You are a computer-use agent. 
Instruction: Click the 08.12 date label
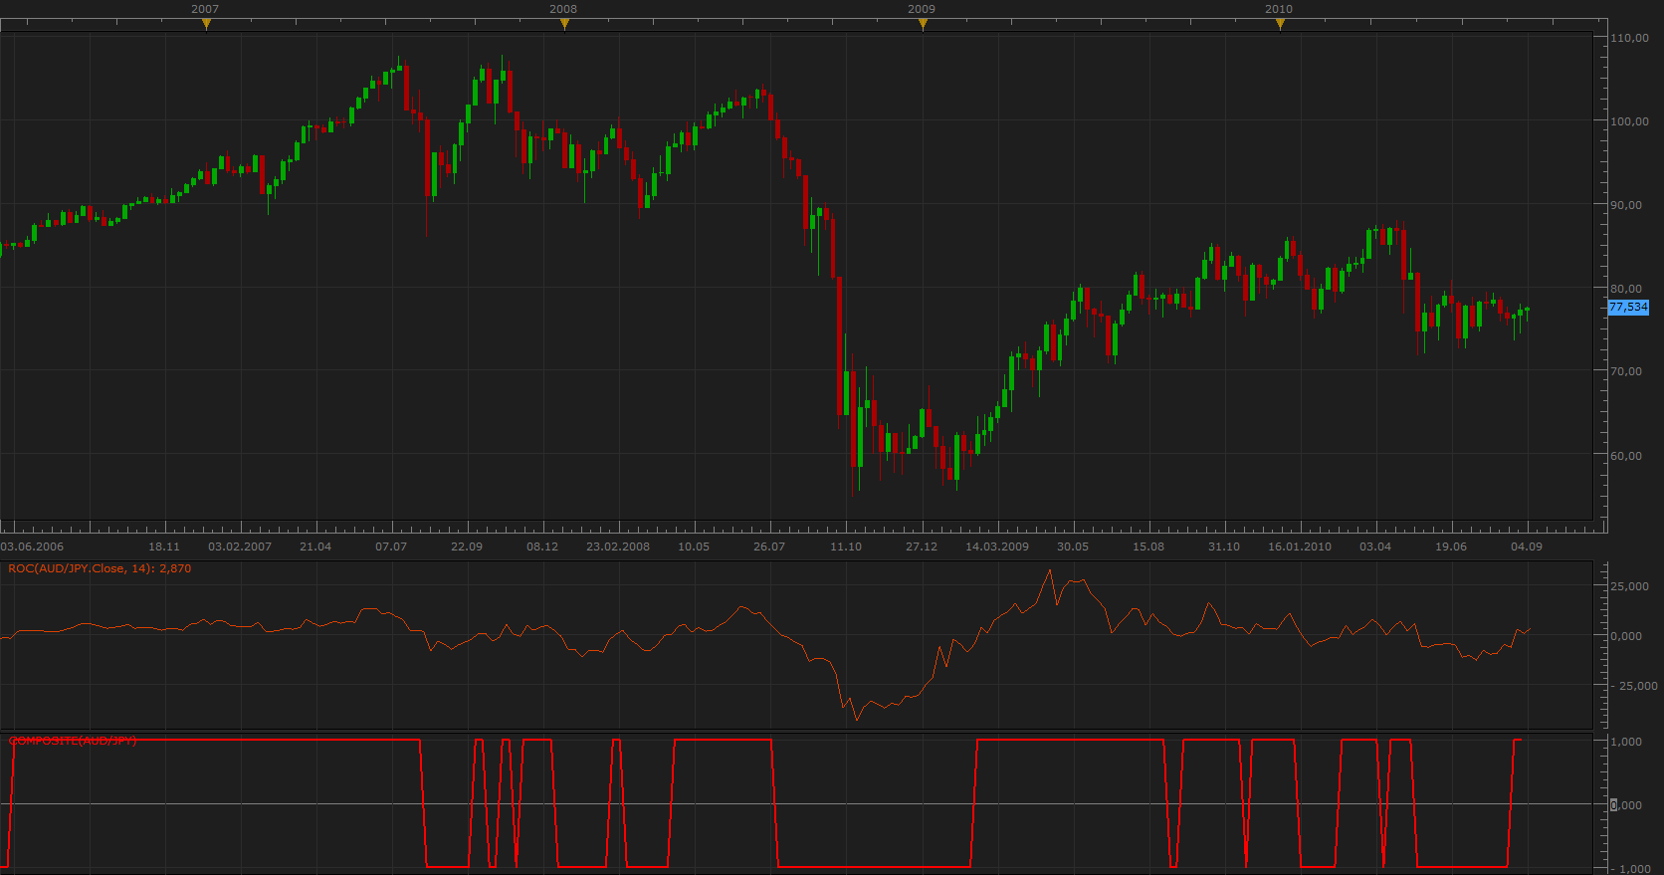tap(542, 547)
